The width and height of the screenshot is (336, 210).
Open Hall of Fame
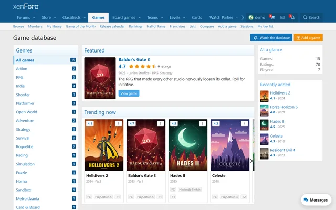click(x=156, y=26)
